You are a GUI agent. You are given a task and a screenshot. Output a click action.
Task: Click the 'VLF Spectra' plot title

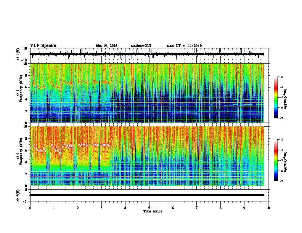(43, 46)
